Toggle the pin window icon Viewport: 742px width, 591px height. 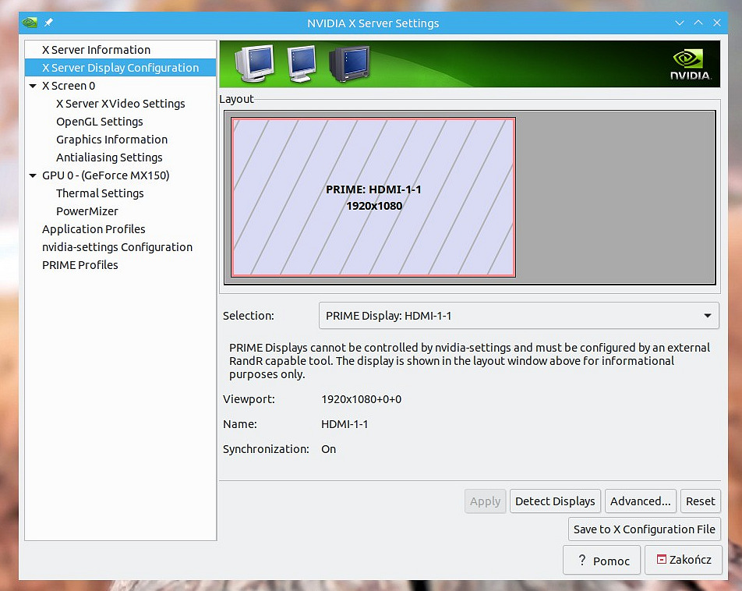pyautogui.click(x=49, y=23)
